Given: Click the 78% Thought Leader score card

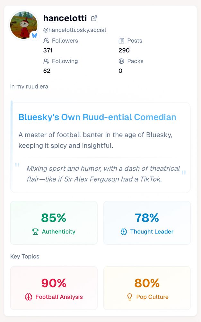Looking at the screenshot, I should 147,223.
